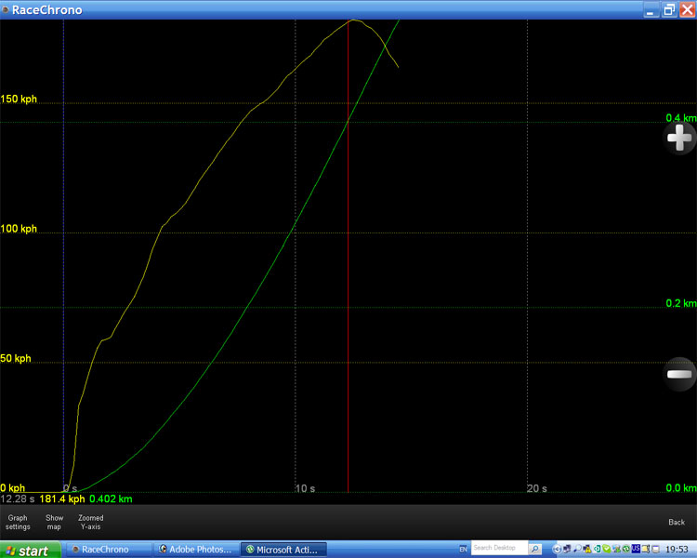Click the magnifier tray icon

point(577,549)
